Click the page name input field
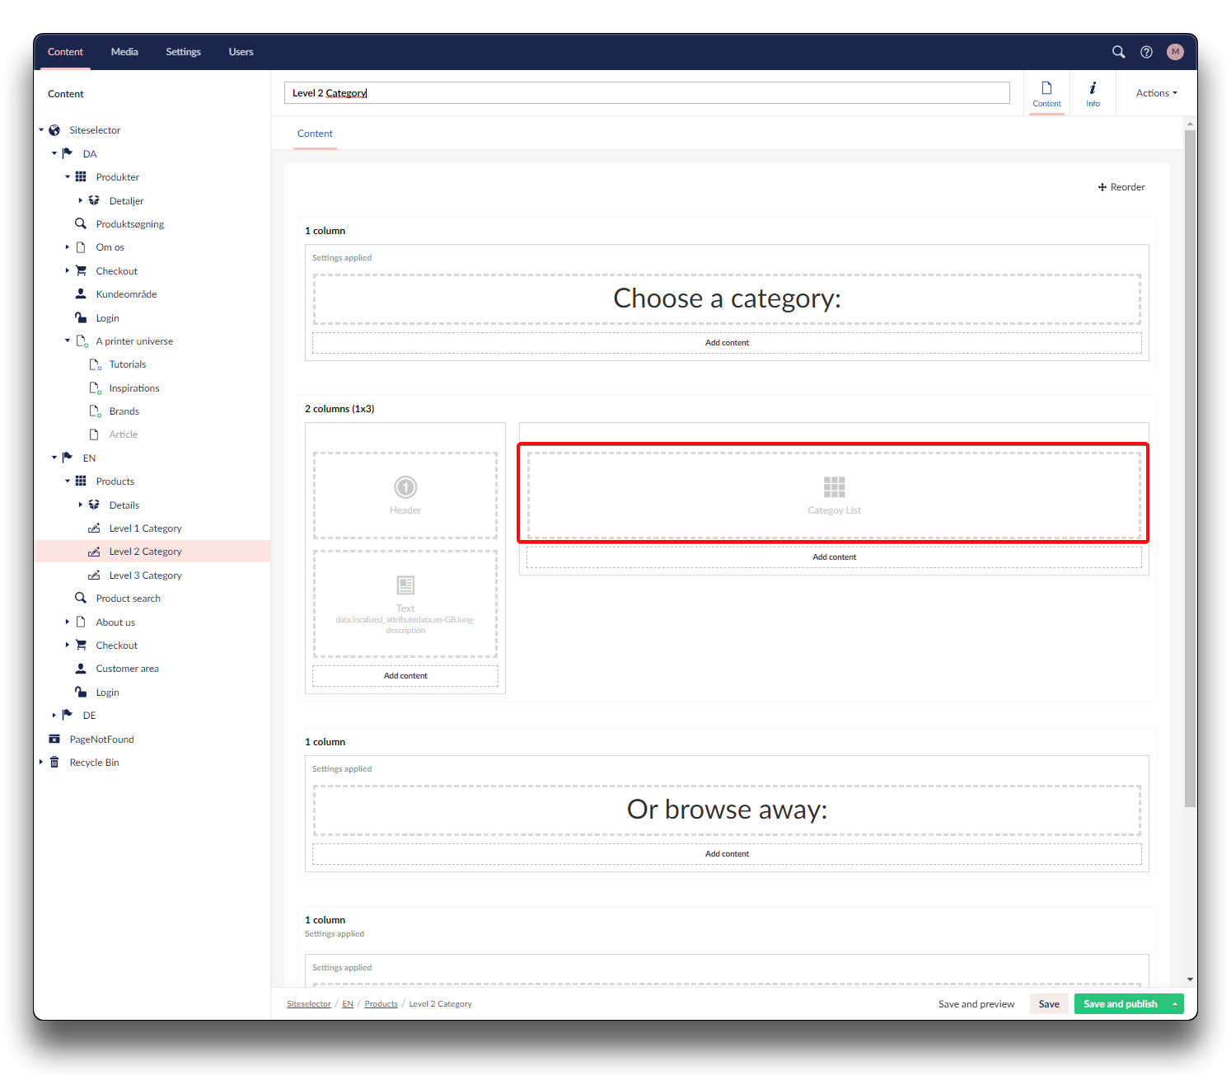 coord(647,93)
